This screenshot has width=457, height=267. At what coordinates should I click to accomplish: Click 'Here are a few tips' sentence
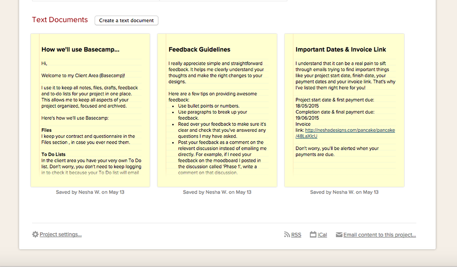213,97
